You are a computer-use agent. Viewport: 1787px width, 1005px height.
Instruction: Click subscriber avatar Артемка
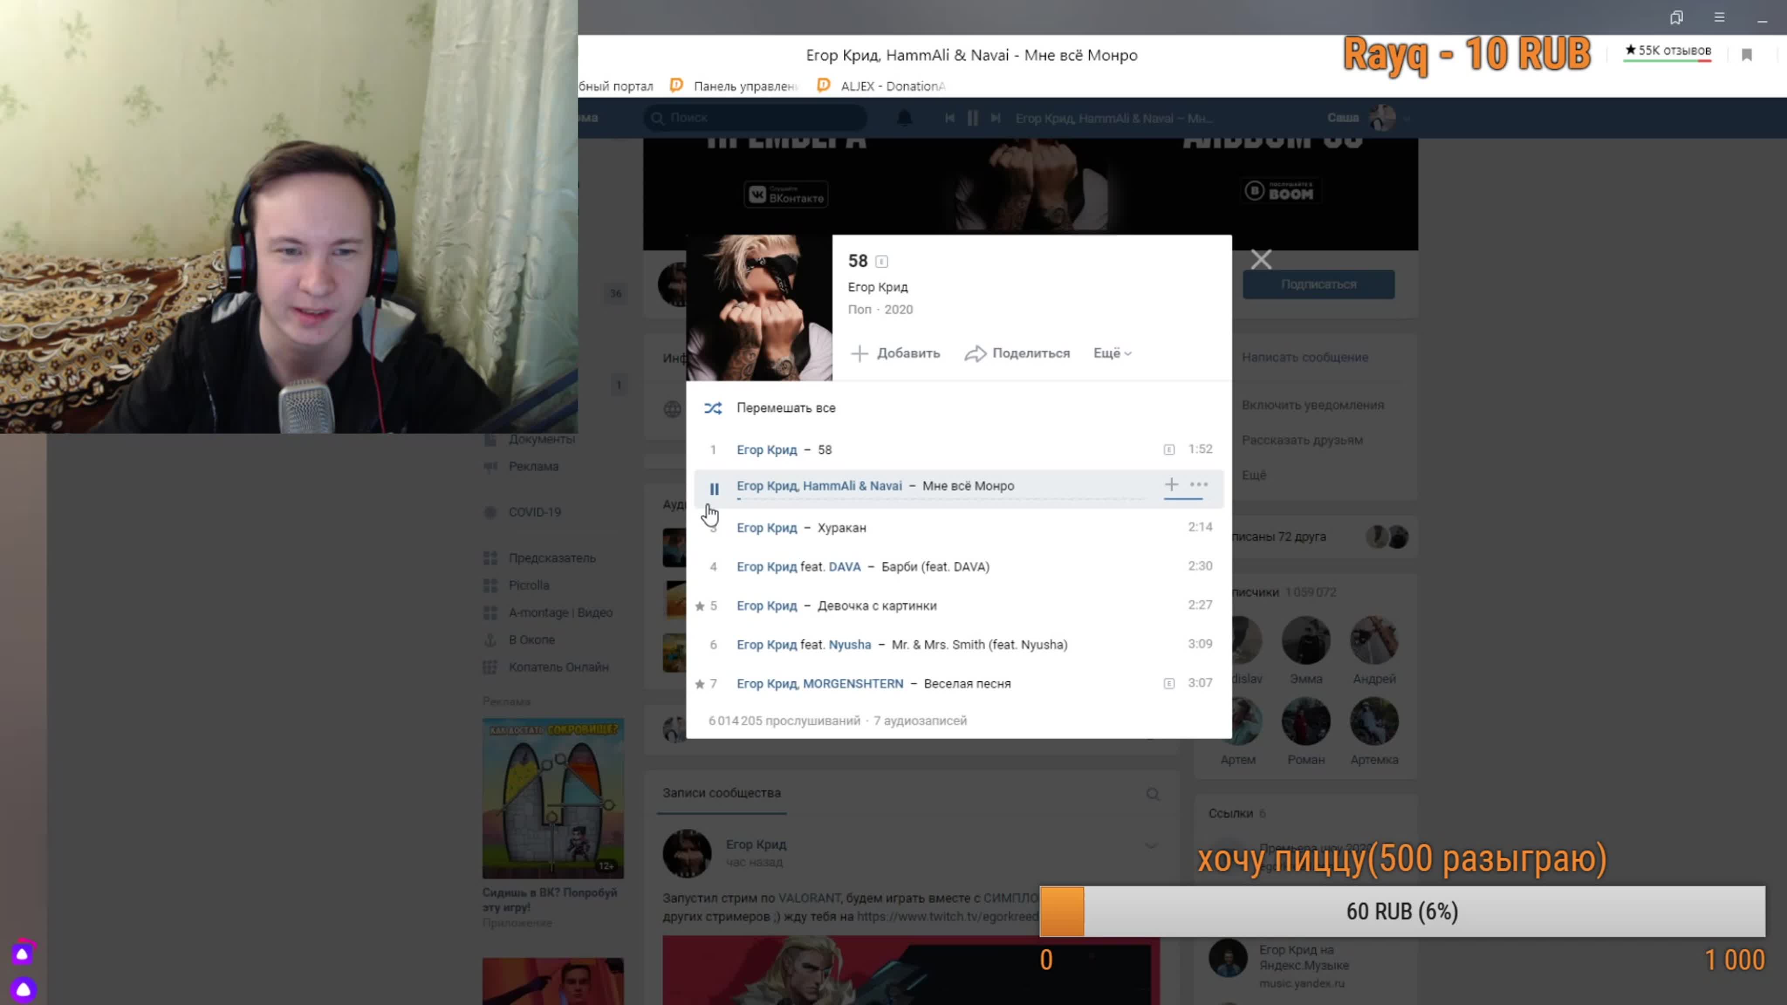[1373, 721]
